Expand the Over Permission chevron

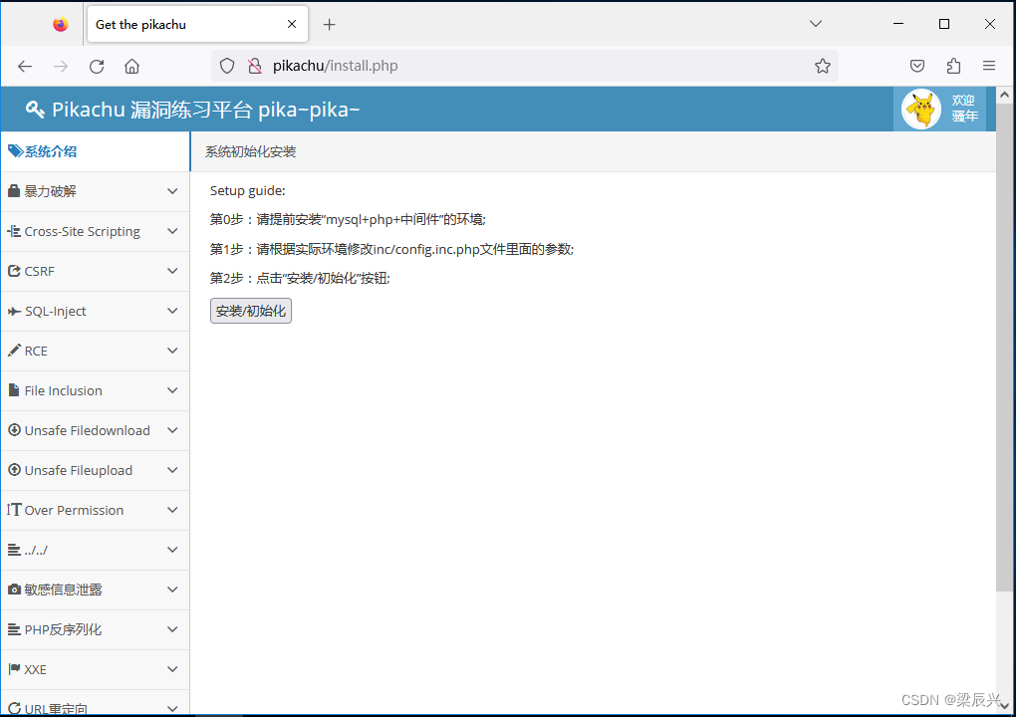coord(172,510)
